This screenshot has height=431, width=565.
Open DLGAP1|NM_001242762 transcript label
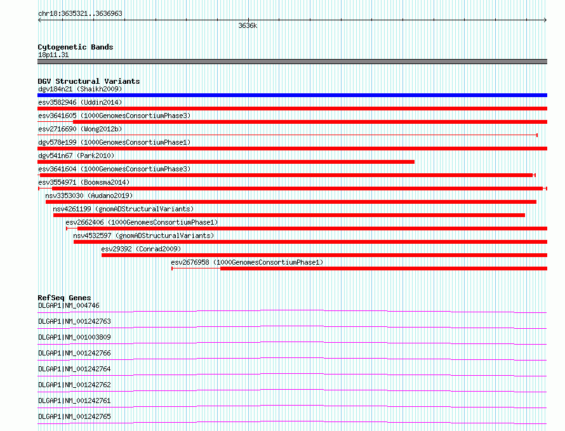tap(74, 385)
